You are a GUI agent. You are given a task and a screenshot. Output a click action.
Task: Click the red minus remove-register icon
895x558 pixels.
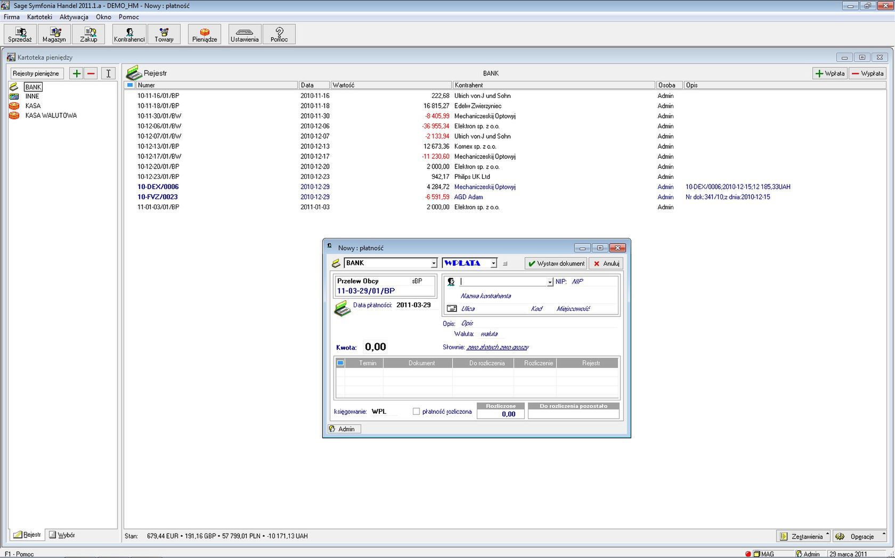pos(91,73)
